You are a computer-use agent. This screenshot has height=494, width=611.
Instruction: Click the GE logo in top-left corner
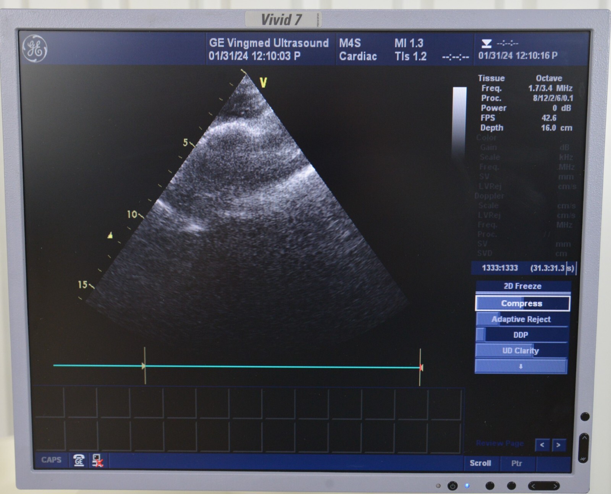35,48
